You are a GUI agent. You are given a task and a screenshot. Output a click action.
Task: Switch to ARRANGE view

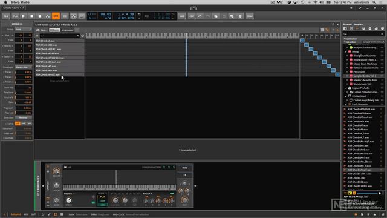[16, 214]
